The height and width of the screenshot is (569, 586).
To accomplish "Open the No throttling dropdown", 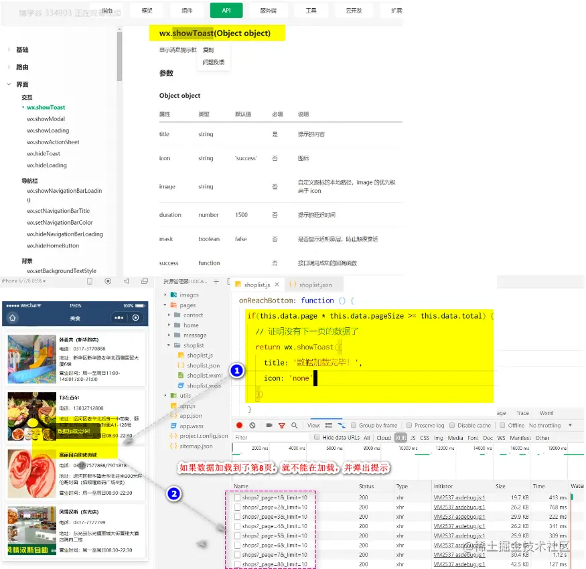I will point(550,426).
